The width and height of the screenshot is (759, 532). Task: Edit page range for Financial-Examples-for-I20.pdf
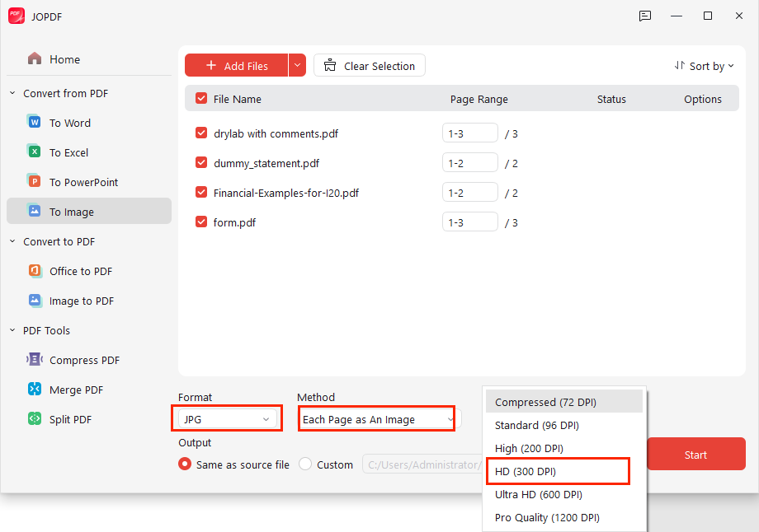tap(470, 193)
